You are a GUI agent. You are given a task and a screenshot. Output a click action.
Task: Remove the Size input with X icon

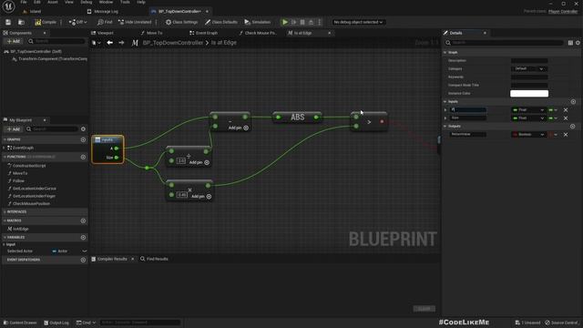[566, 118]
